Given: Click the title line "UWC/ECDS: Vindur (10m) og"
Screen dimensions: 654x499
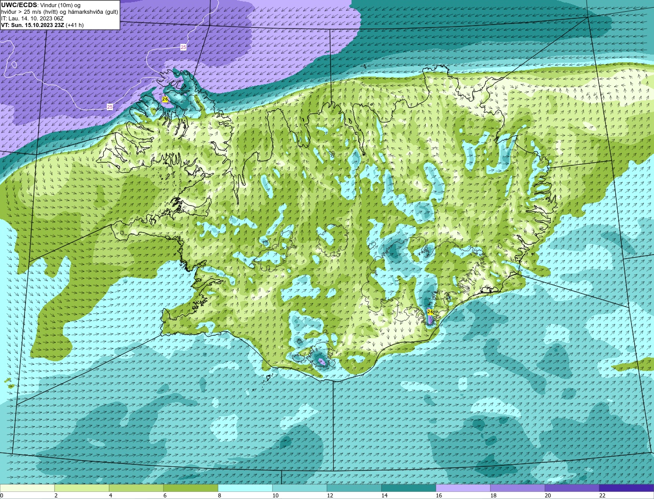Looking at the screenshot, I should [41, 5].
